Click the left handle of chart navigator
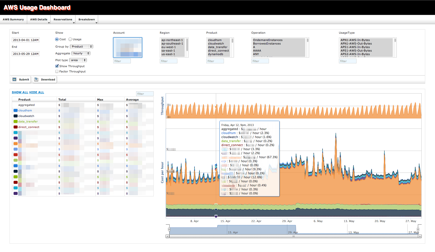The width and height of the screenshot is (435, 252). [169, 229]
